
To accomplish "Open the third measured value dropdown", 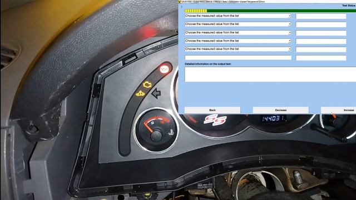I will [x=238, y=33].
